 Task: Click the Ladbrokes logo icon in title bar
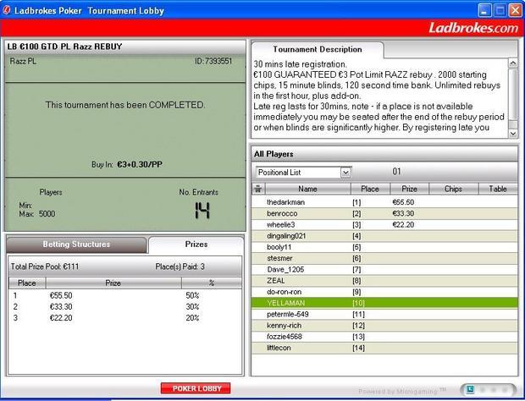click(7, 10)
